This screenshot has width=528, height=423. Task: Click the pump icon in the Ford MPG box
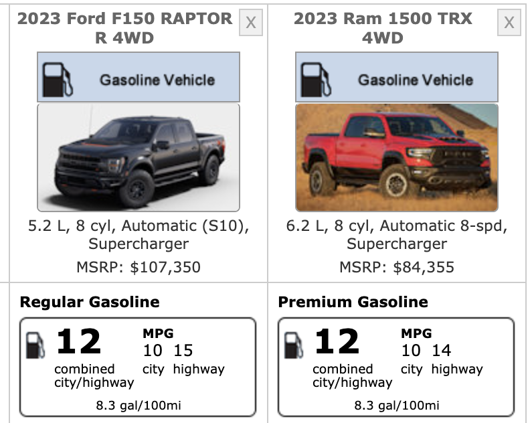(35, 345)
